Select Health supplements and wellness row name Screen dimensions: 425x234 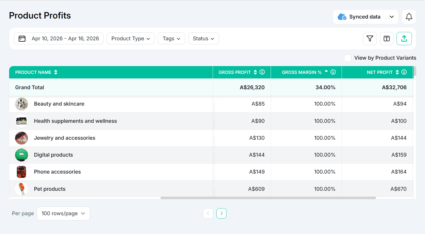(76, 121)
